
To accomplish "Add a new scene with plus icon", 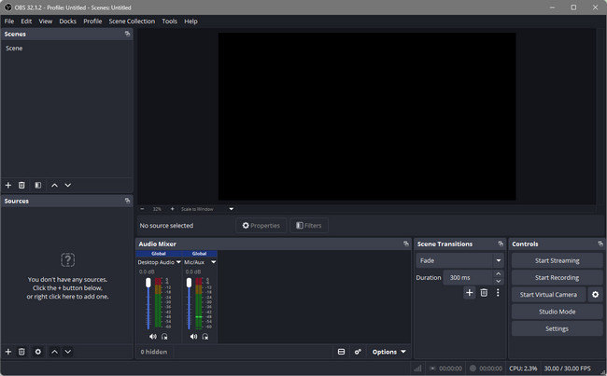I will coord(8,186).
